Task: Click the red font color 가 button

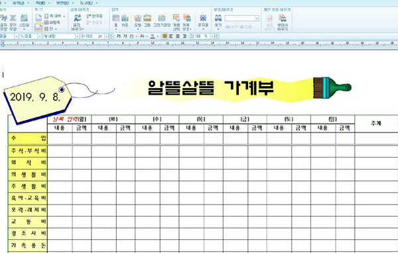Action: coord(153,36)
